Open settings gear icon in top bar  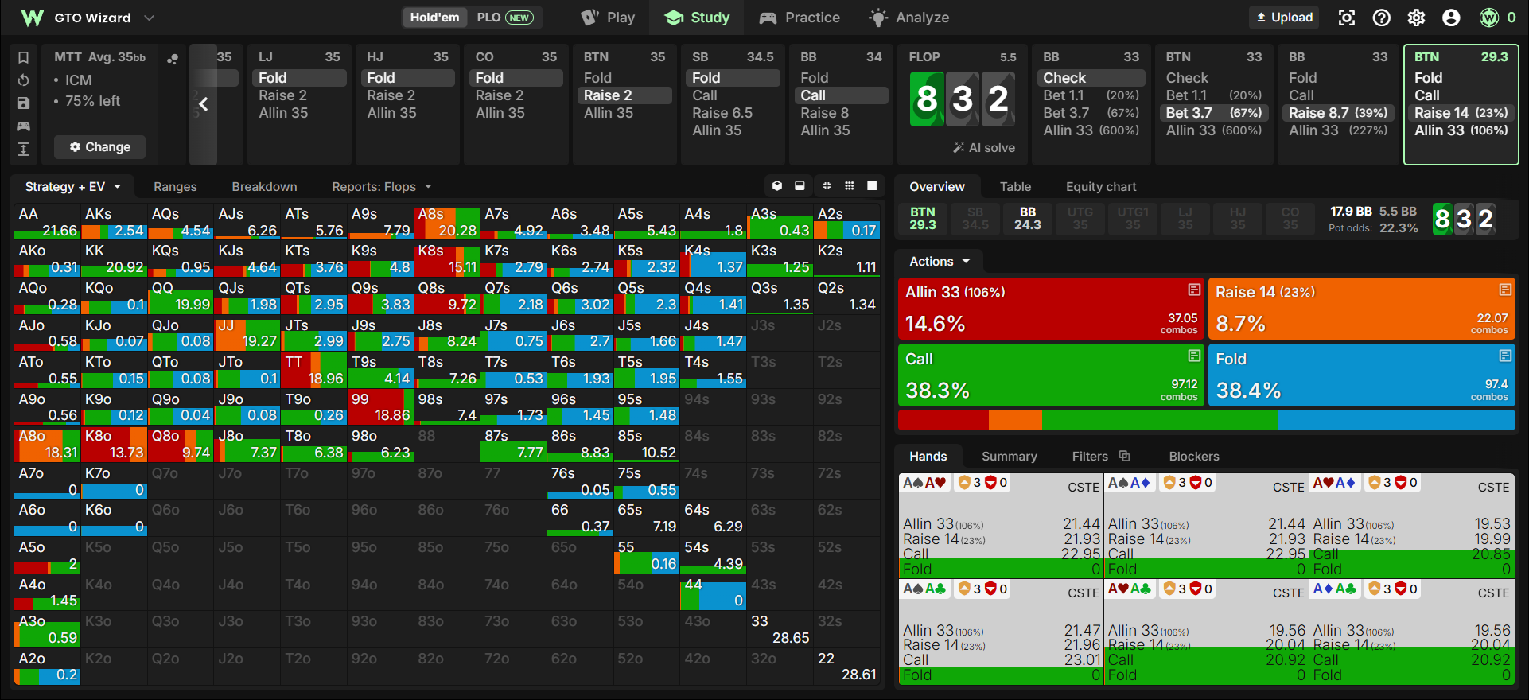[1416, 17]
